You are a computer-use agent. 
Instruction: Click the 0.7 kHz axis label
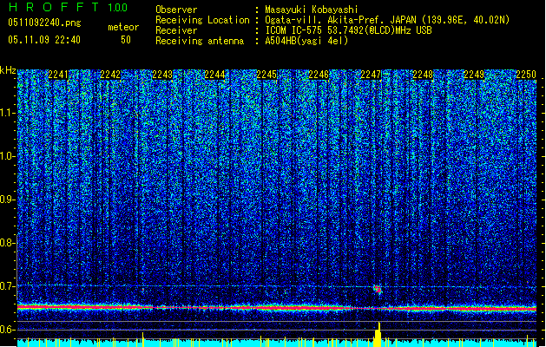click(x=7, y=286)
